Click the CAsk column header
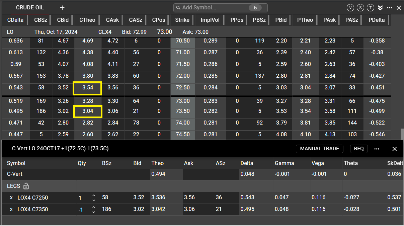 tap(112, 20)
